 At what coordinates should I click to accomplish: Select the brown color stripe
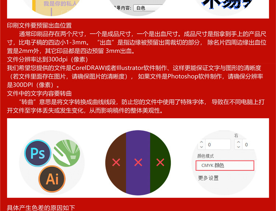point(116,163)
